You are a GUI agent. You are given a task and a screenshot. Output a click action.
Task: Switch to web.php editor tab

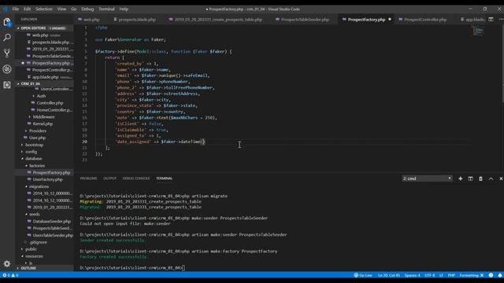(x=91, y=20)
